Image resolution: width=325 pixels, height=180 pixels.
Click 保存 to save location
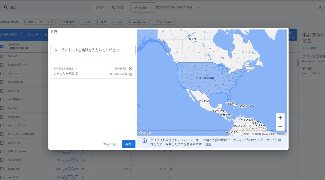pyautogui.click(x=129, y=144)
